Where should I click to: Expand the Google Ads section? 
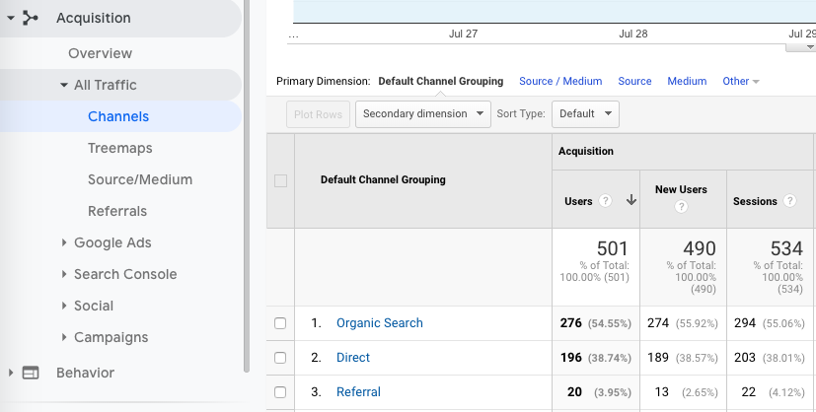point(64,242)
